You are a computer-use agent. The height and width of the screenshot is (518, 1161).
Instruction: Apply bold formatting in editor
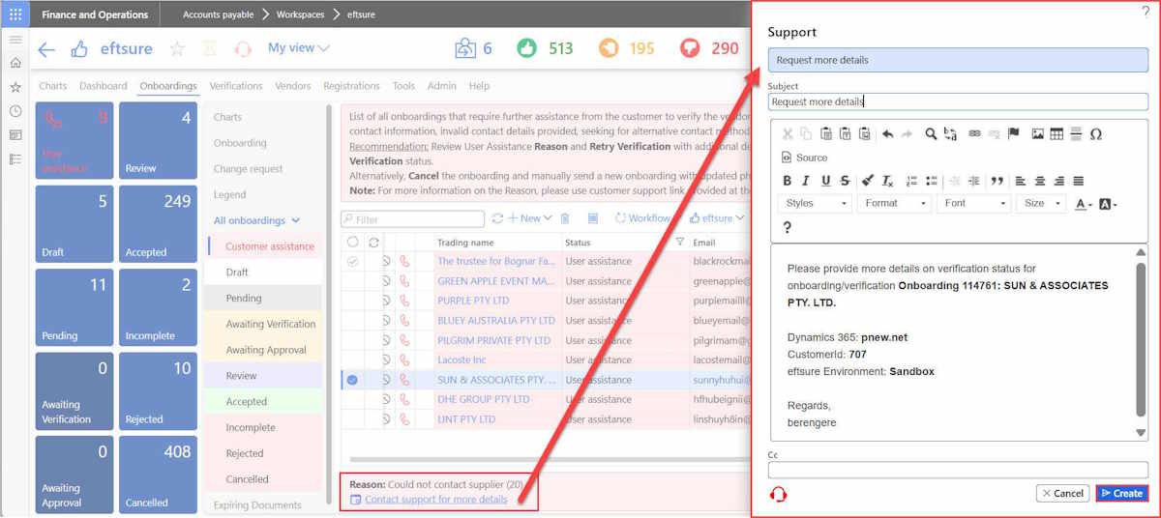tap(787, 181)
